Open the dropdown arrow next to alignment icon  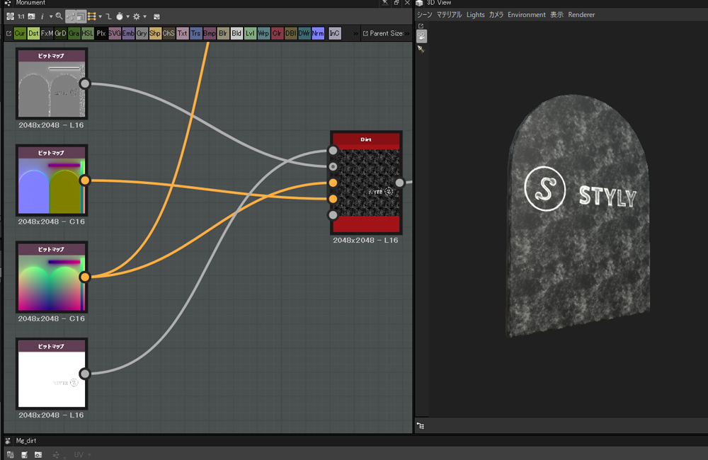[100, 17]
